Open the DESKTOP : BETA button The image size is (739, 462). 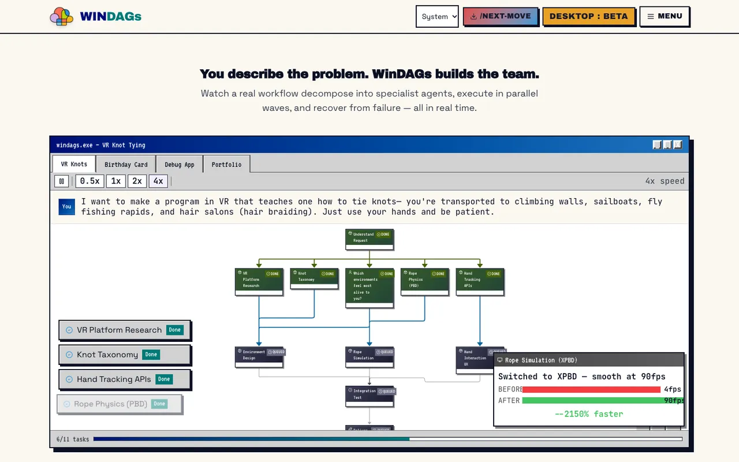click(589, 16)
